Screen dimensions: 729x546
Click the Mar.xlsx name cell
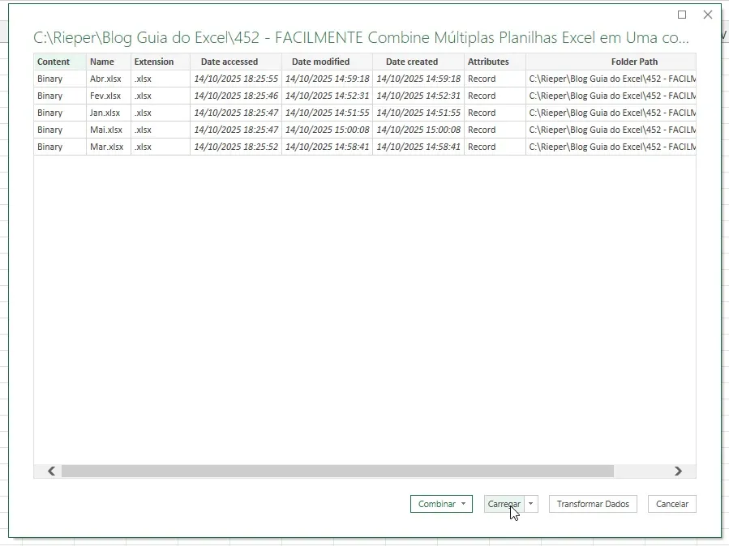(x=109, y=147)
